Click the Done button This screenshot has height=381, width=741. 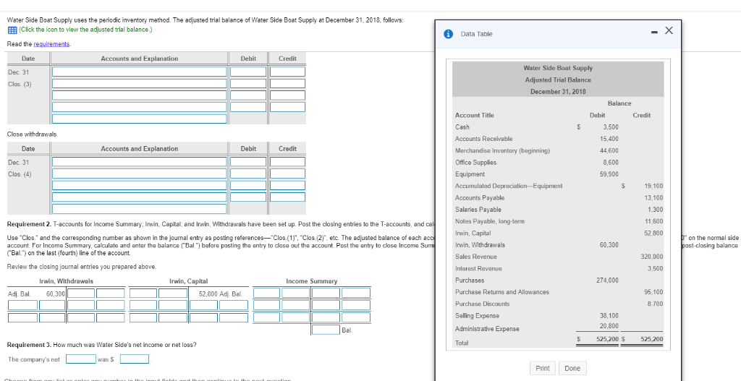572,368
